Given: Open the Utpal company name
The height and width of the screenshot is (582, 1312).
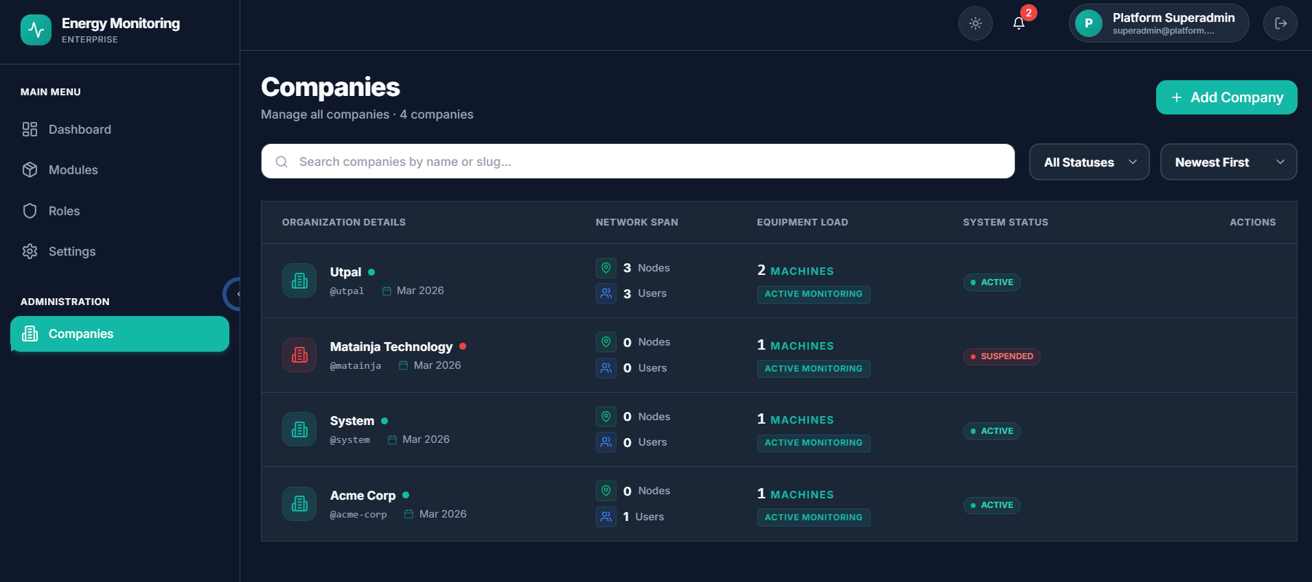Looking at the screenshot, I should coord(345,272).
